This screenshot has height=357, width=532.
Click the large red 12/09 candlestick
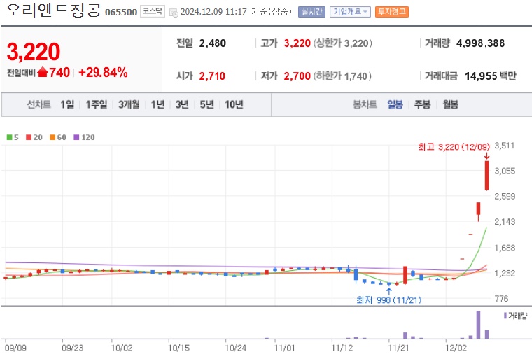coord(487,176)
